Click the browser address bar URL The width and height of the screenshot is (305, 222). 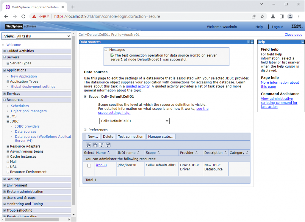tap(107, 16)
